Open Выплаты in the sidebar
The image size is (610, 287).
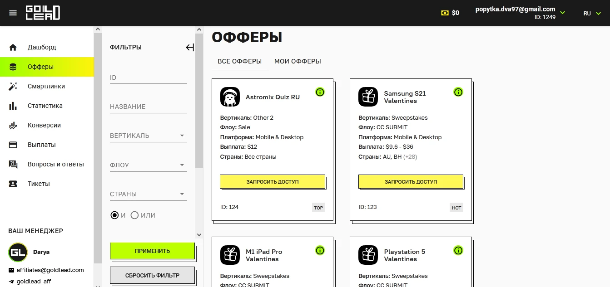47,145
